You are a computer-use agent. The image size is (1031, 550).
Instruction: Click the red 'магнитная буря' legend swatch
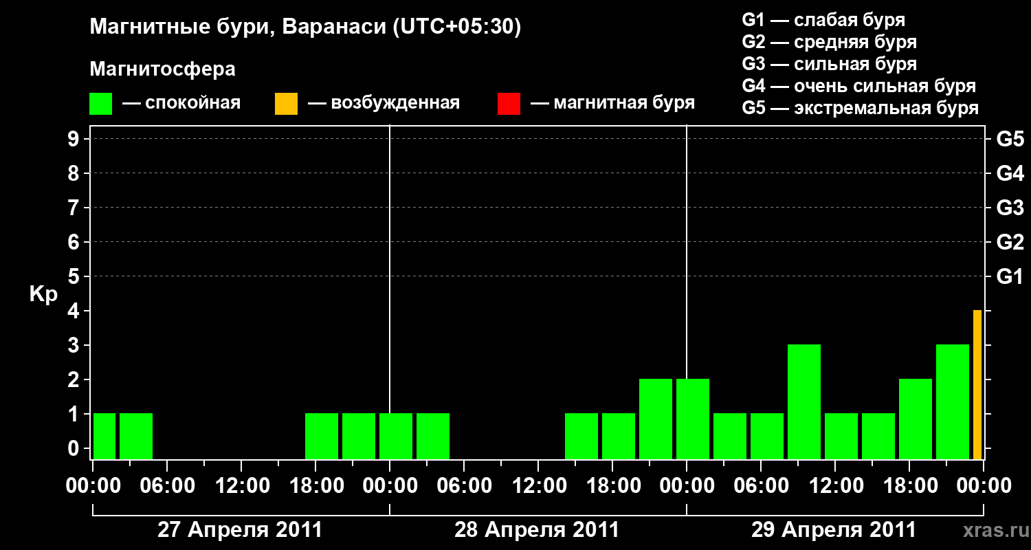(509, 104)
